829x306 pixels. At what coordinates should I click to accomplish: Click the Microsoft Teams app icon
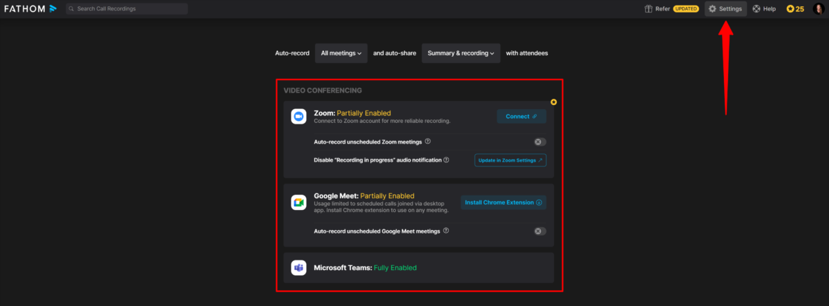(x=298, y=268)
